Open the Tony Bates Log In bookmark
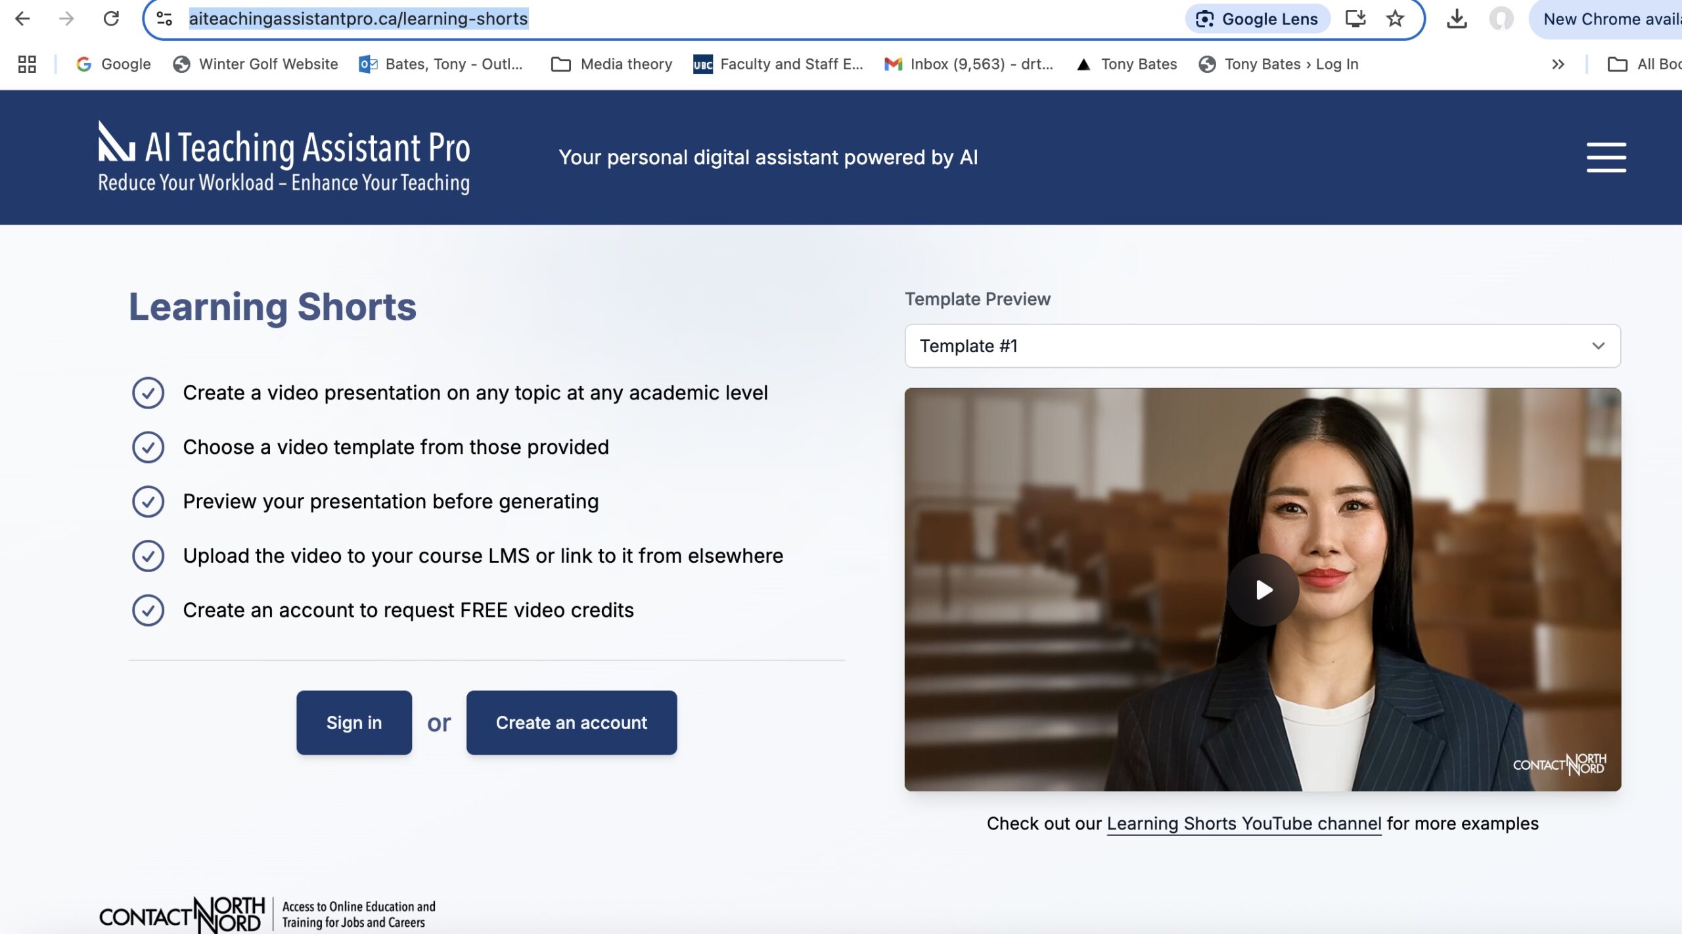1682x934 pixels. [x=1279, y=64]
